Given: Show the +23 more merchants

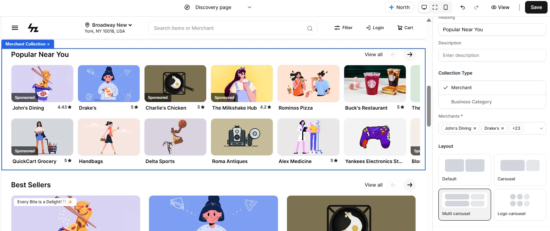Looking at the screenshot, I should pos(516,128).
